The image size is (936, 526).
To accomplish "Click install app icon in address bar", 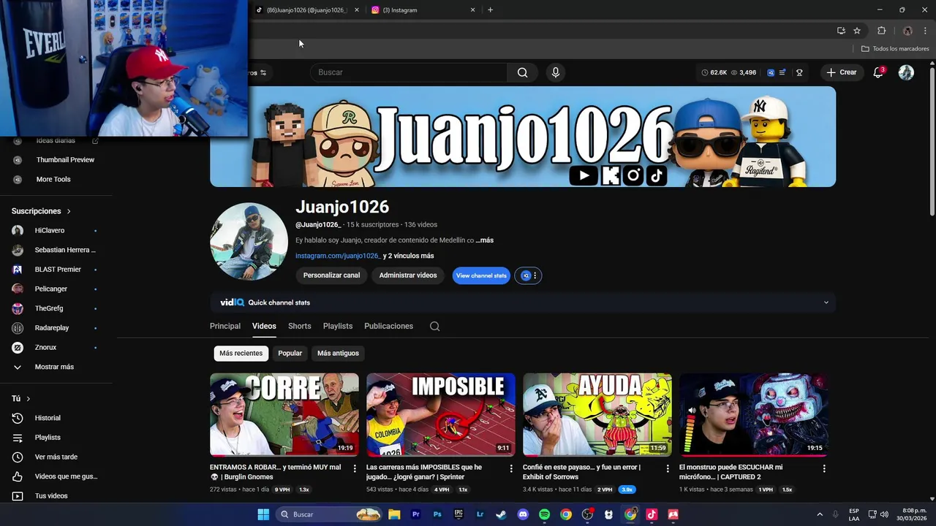I will pos(841,31).
